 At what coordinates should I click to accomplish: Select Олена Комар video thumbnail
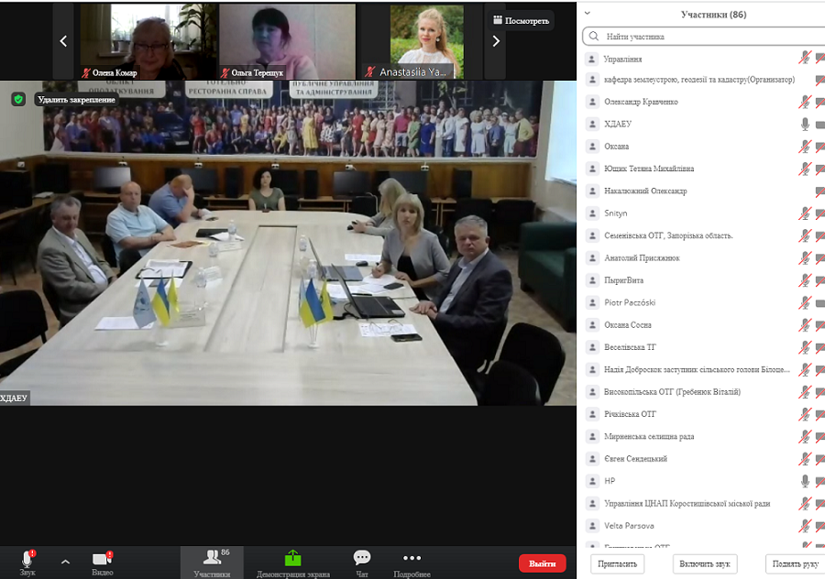coord(133,41)
